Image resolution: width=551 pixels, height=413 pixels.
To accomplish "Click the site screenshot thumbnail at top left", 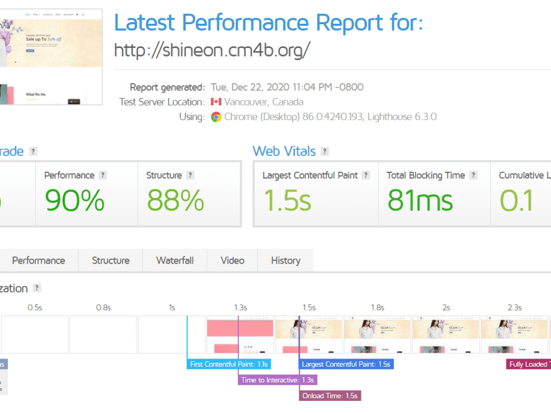I will point(51,57).
